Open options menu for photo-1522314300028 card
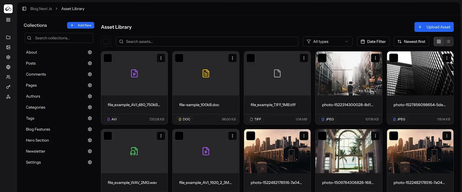The height and width of the screenshot is (192, 462). (x=375, y=58)
